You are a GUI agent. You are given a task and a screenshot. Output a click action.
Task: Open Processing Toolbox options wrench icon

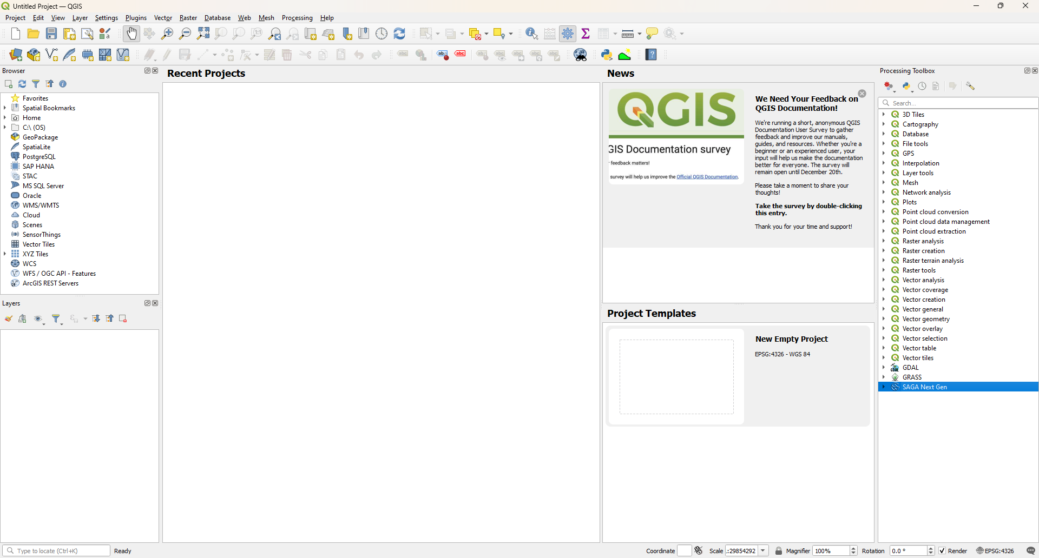coord(970,86)
